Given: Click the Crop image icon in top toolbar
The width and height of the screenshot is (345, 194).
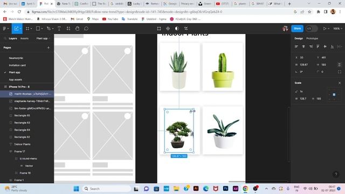Looking at the screenshot, I should click(159, 29).
